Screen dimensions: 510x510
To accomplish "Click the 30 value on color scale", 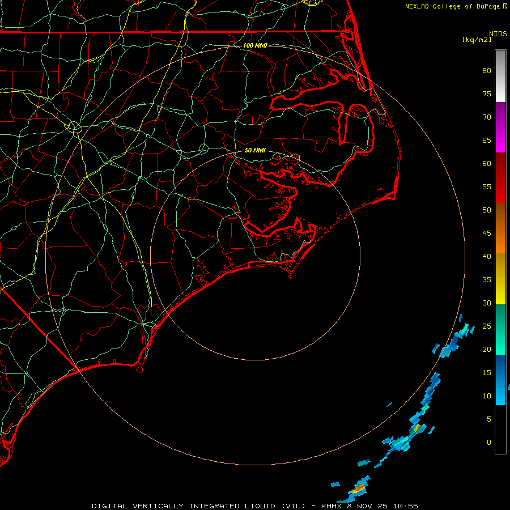I will tap(487, 303).
